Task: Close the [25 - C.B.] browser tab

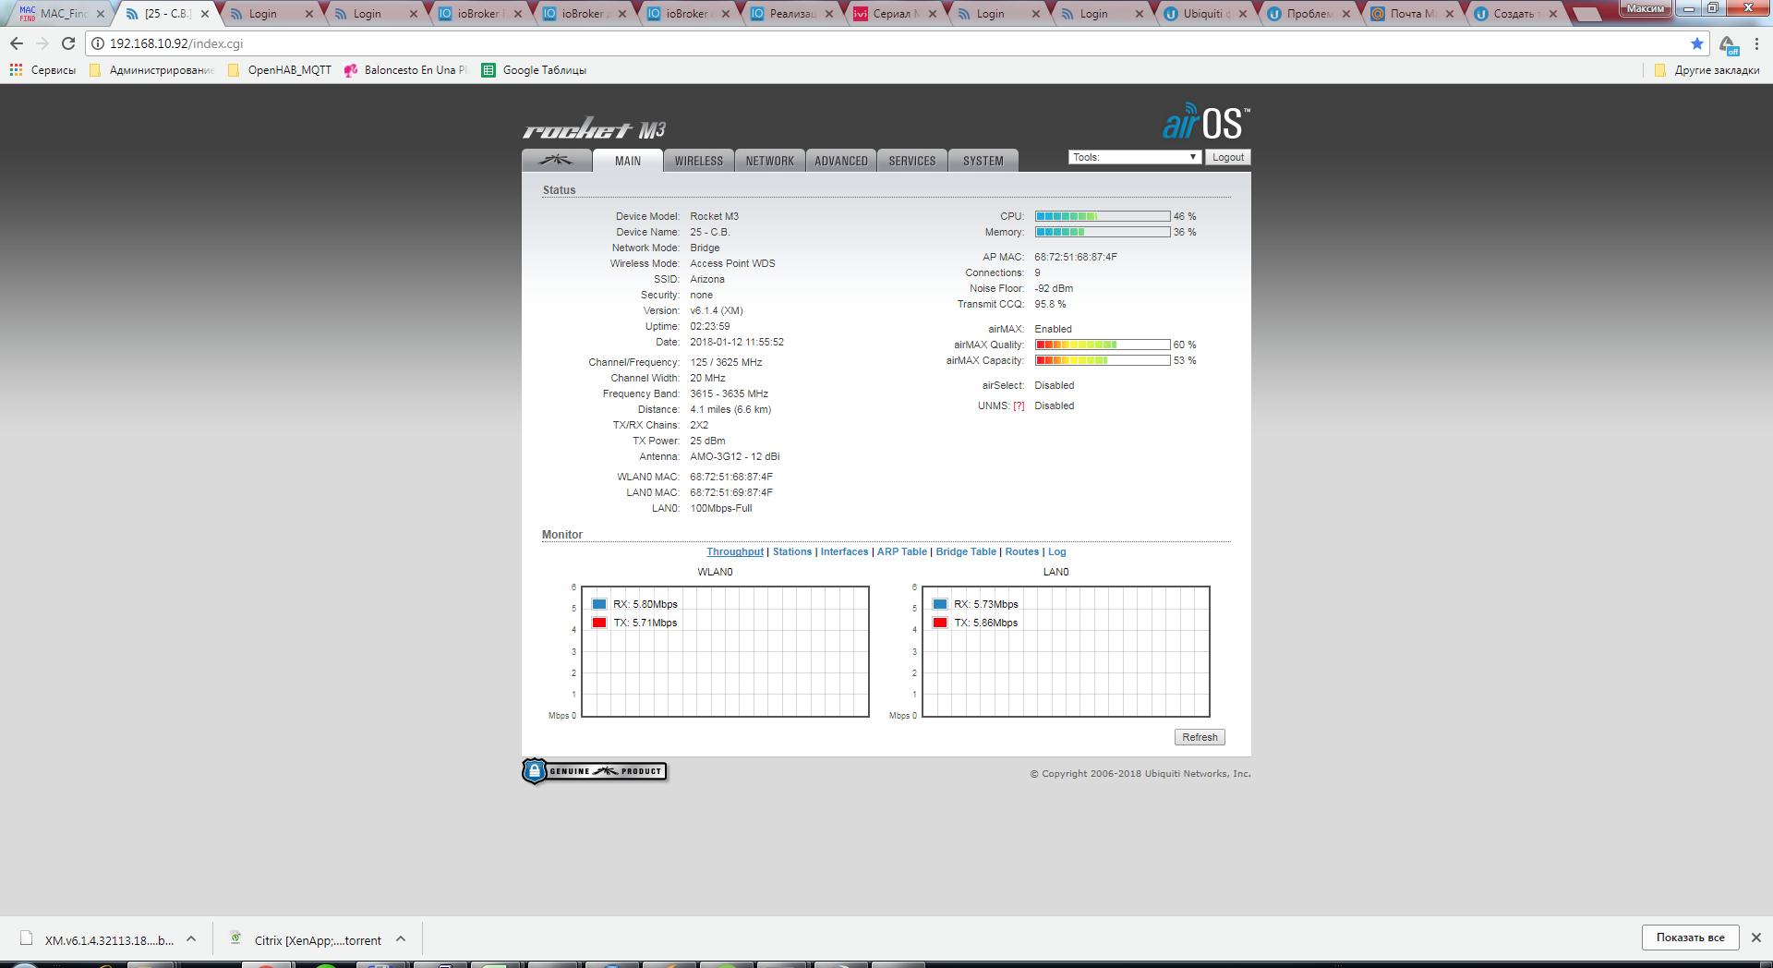Action: tap(205, 14)
